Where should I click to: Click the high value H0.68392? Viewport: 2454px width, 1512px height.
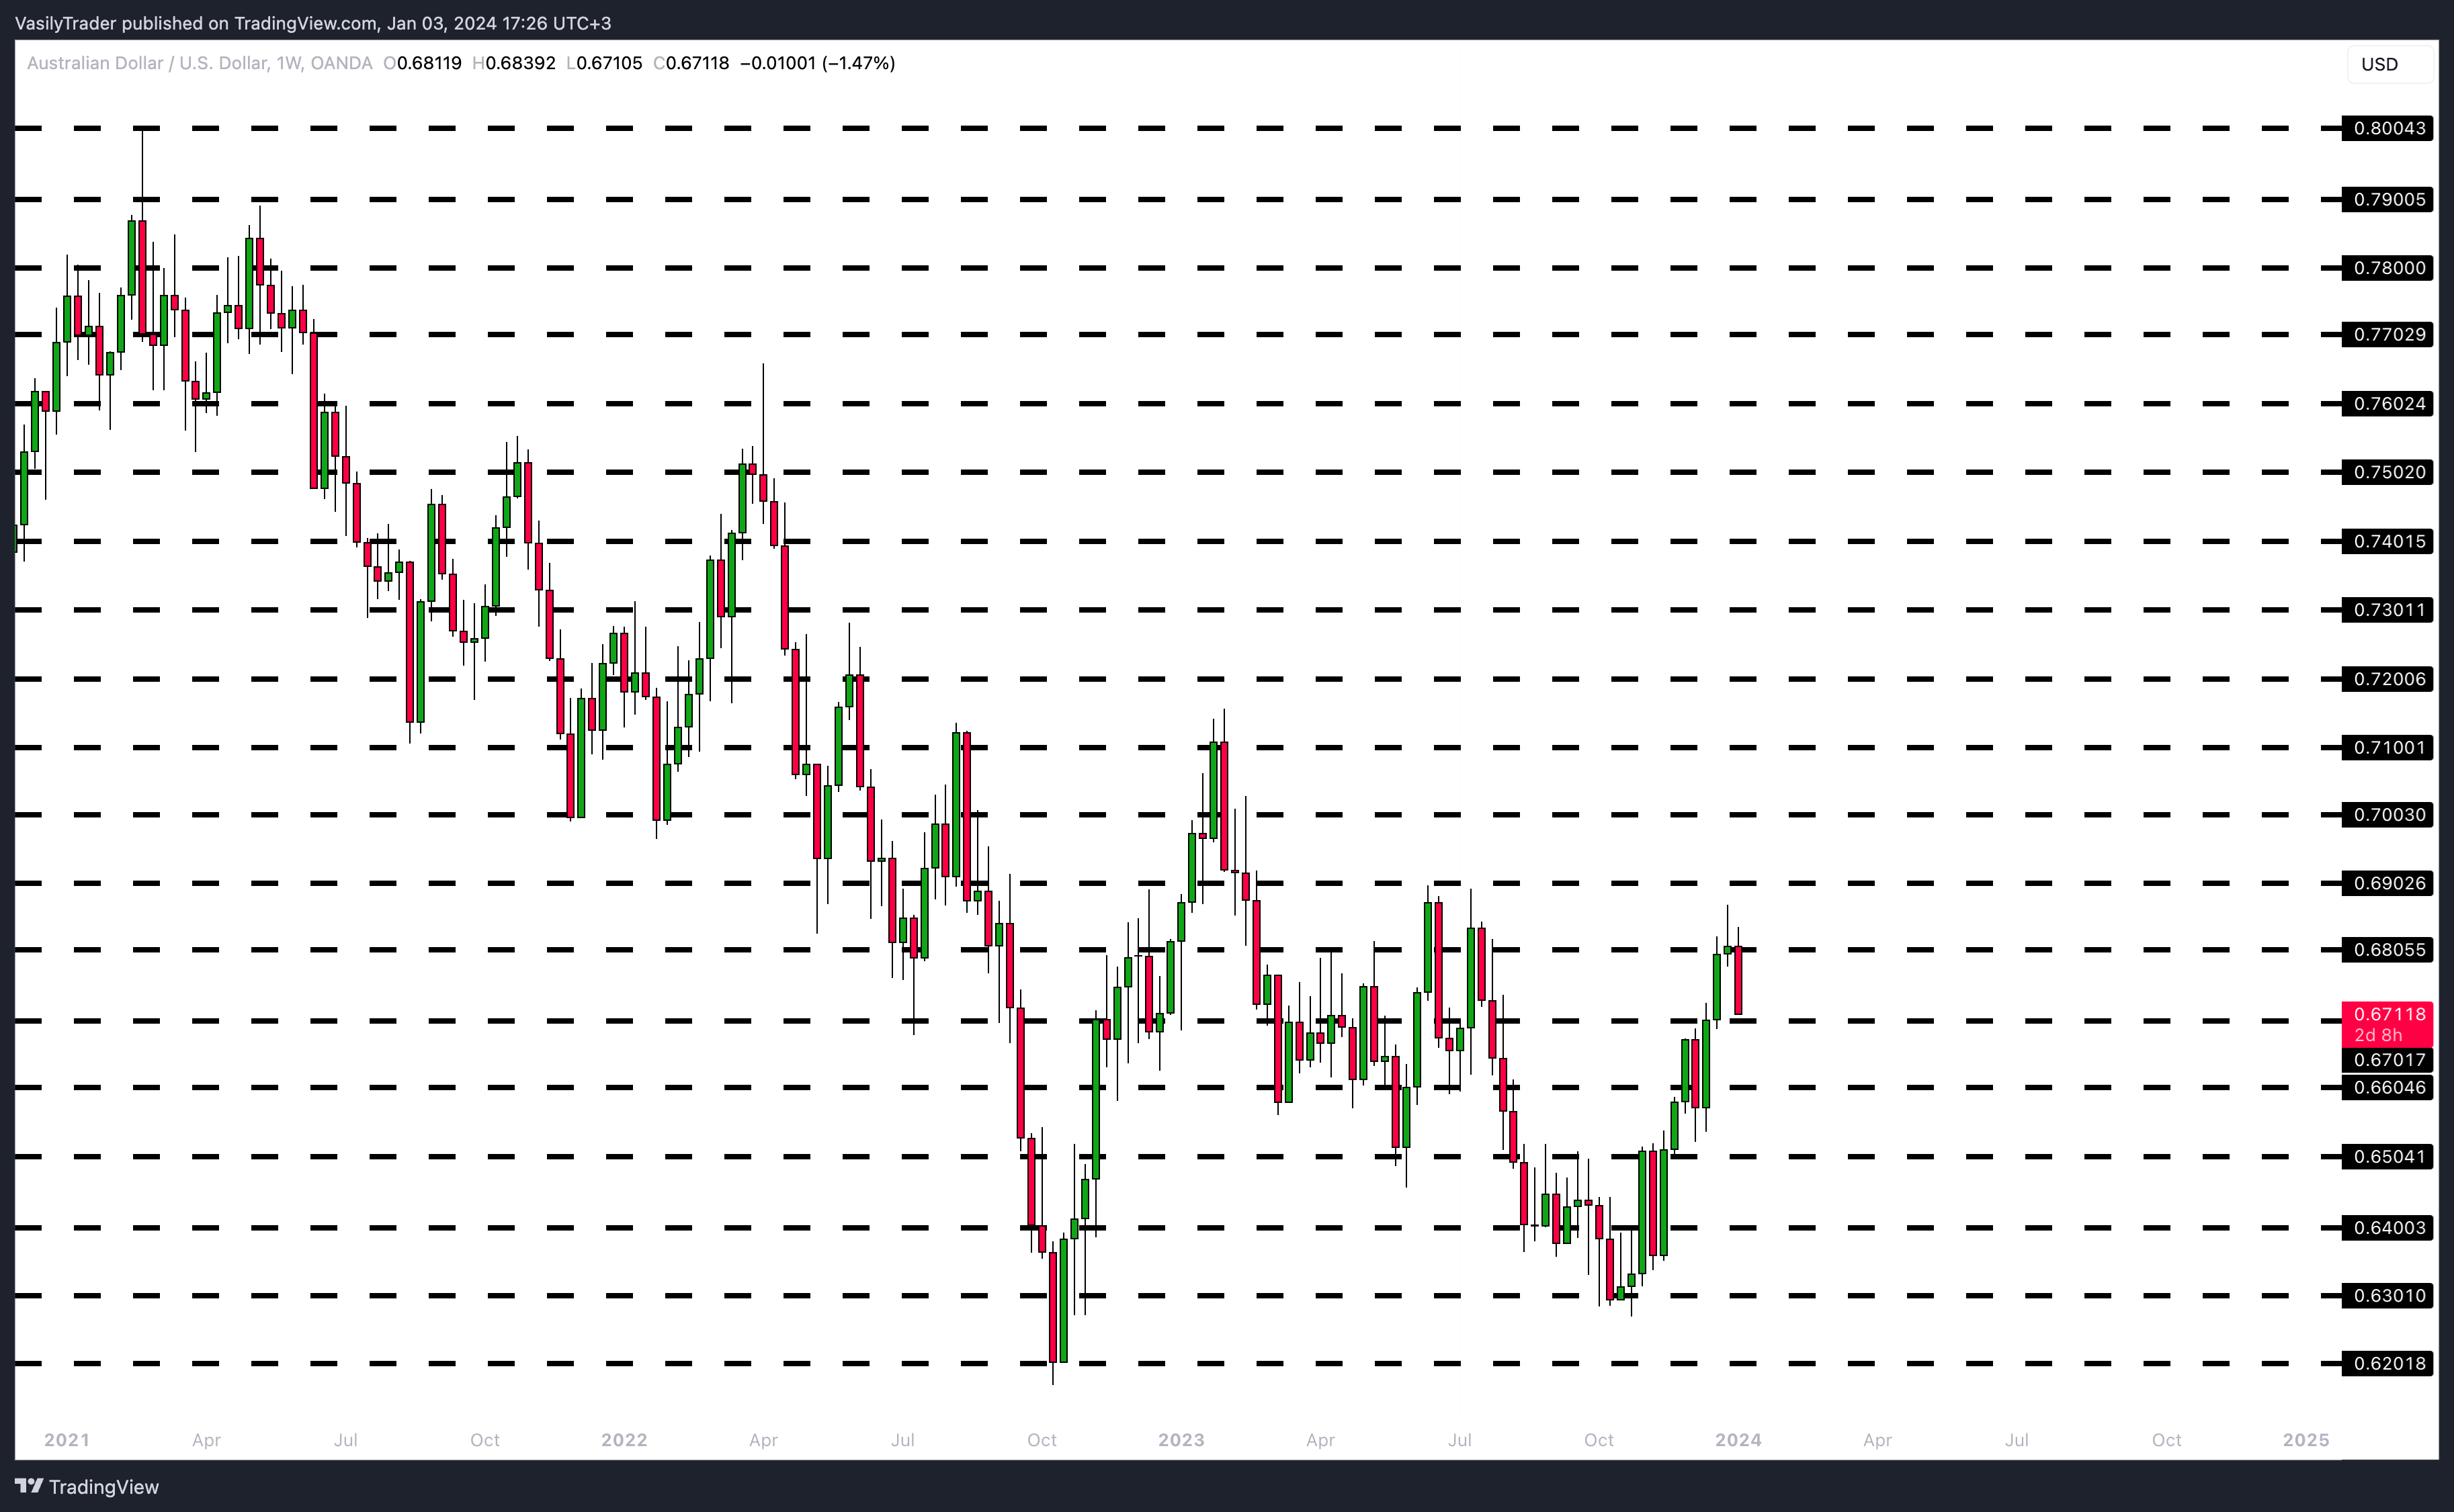(x=514, y=63)
